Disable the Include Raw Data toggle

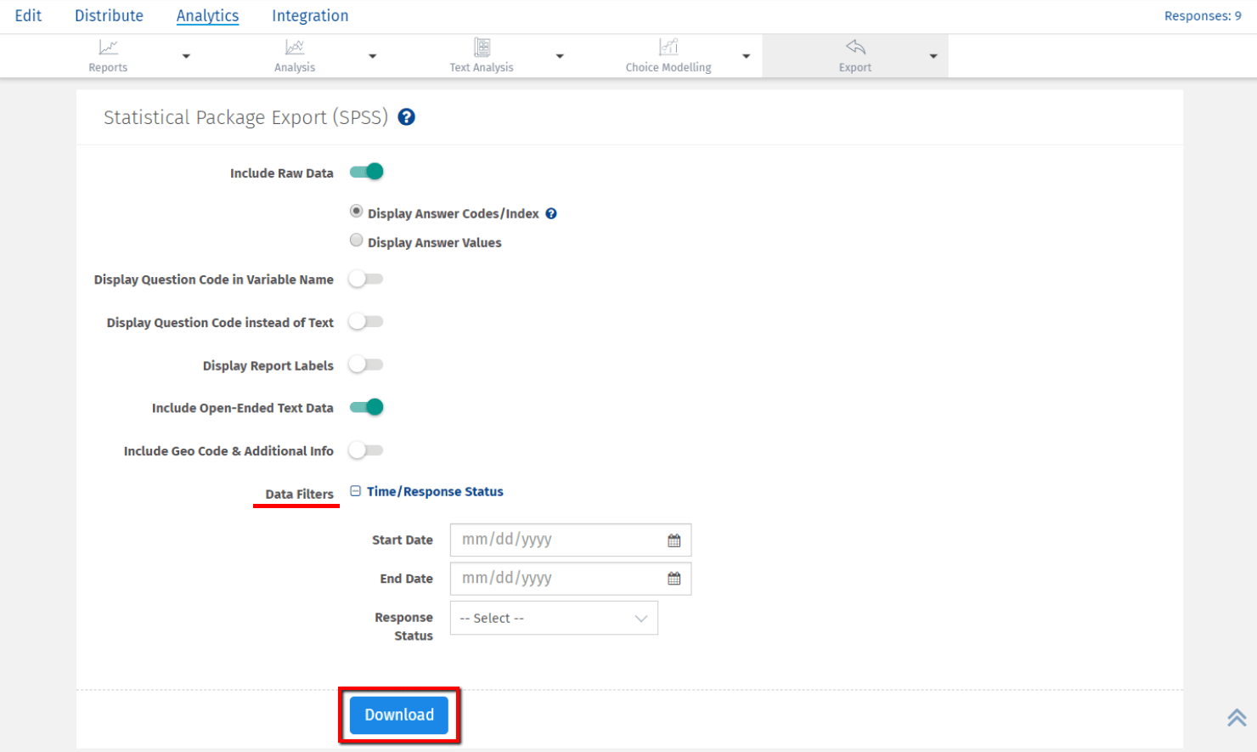[367, 172]
